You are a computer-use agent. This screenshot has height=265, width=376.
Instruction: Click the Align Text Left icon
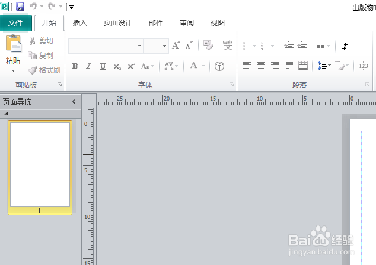click(247, 66)
